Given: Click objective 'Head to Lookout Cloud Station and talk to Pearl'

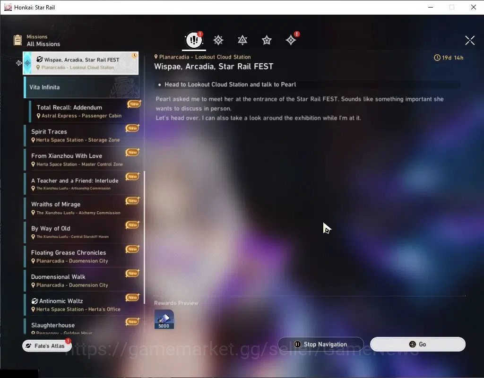Looking at the screenshot, I should [x=230, y=85].
